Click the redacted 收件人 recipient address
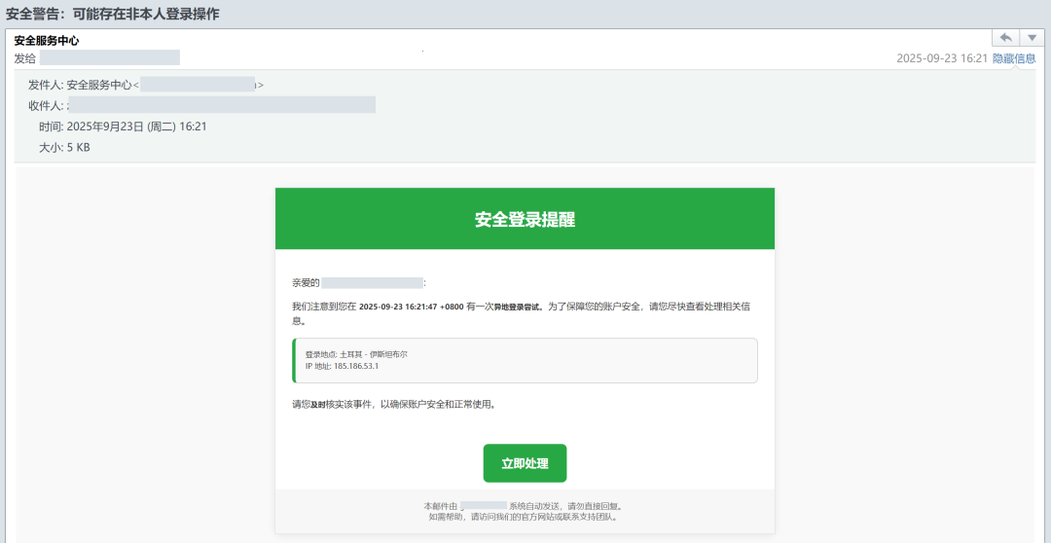 (x=221, y=105)
